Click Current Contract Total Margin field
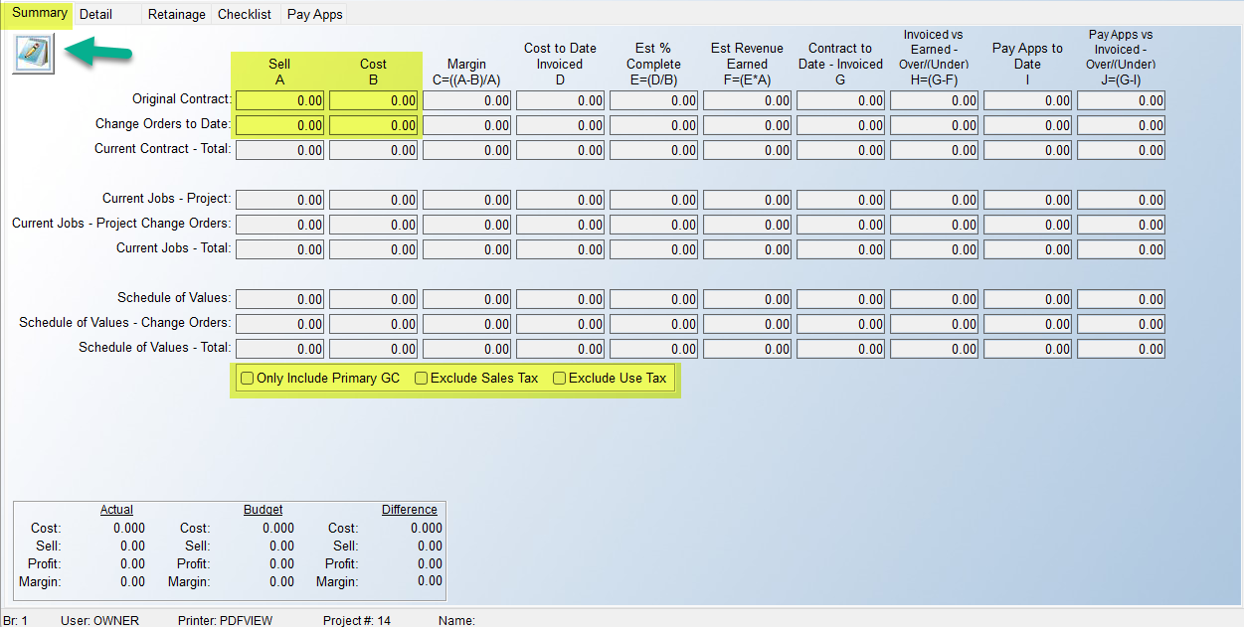 [467, 150]
